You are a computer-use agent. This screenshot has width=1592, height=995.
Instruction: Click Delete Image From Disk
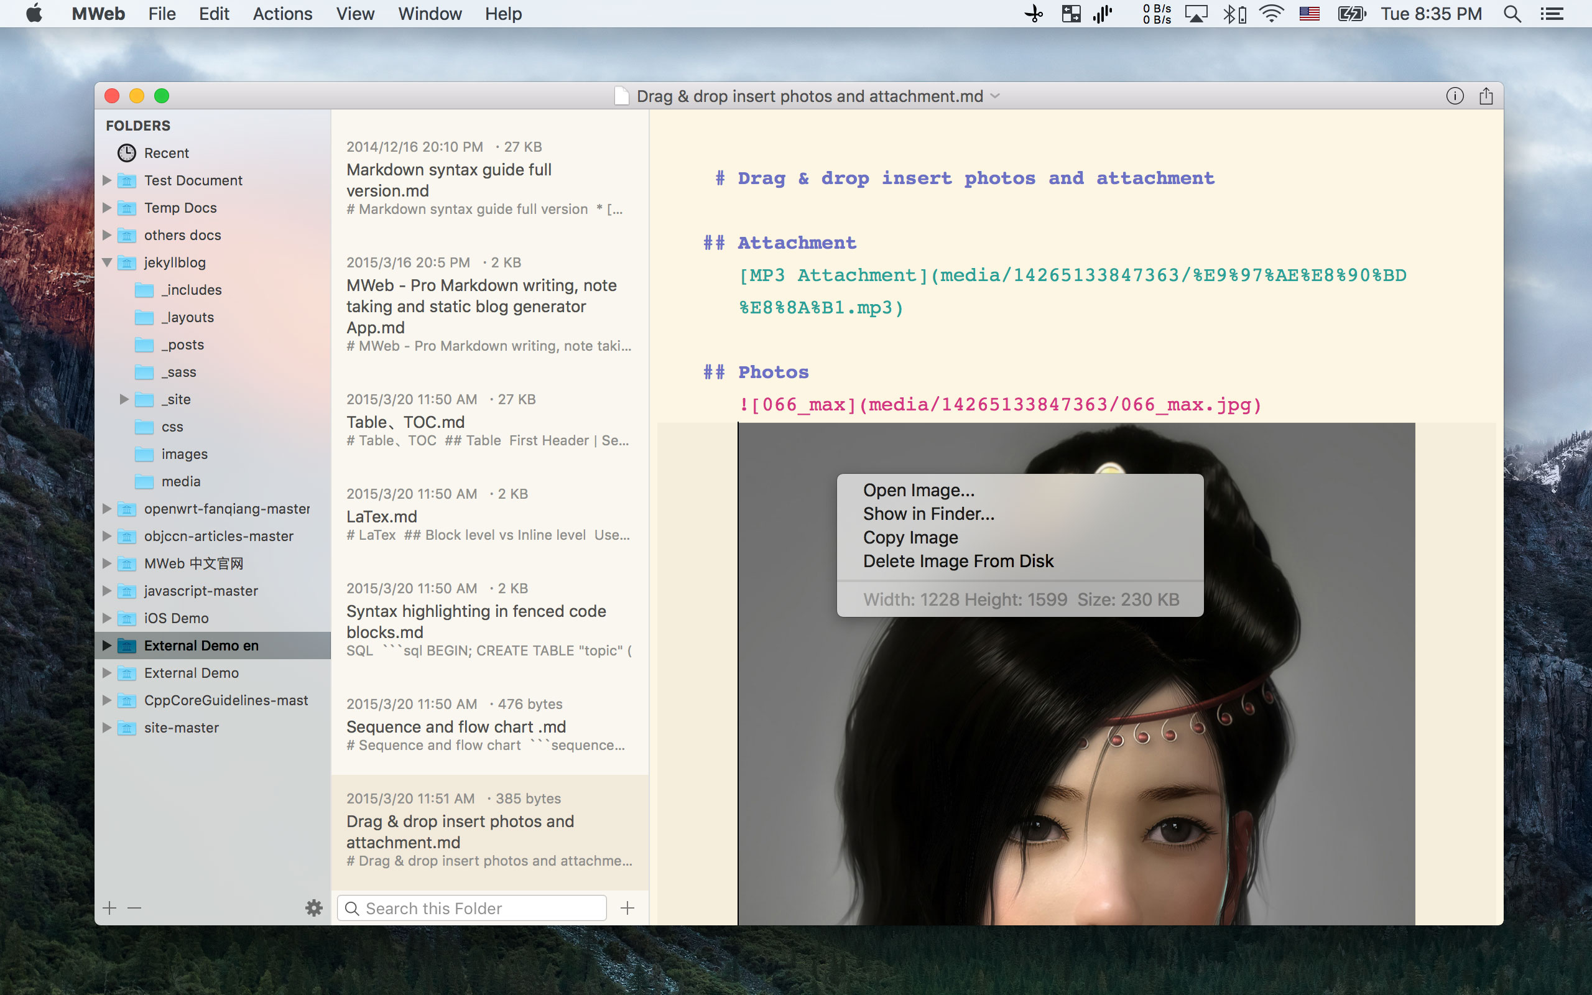958,562
